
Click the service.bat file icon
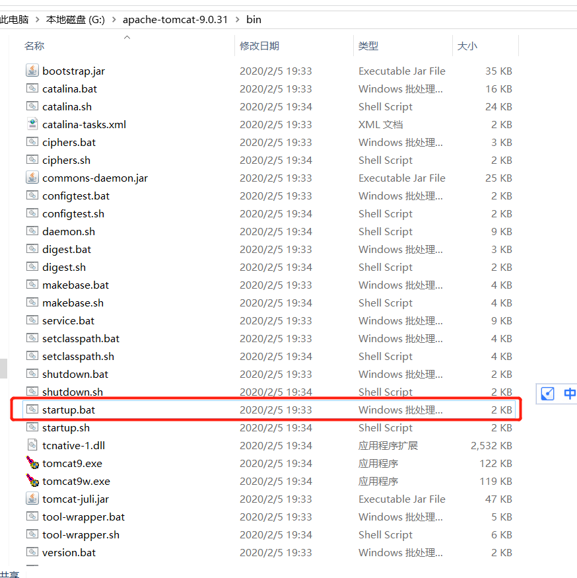(32, 320)
